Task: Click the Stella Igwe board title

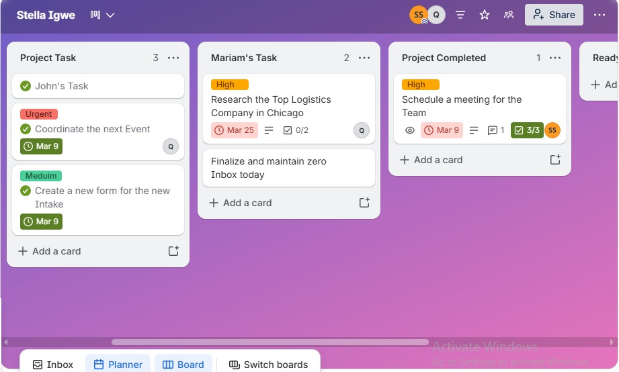Action: [x=46, y=15]
